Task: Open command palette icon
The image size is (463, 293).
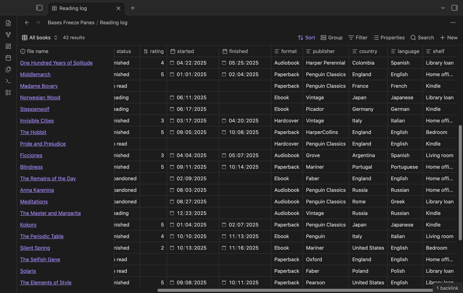Action: tap(8, 81)
